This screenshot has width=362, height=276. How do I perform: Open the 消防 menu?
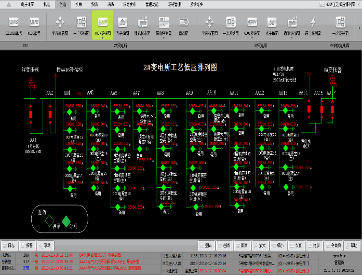click(111, 4)
